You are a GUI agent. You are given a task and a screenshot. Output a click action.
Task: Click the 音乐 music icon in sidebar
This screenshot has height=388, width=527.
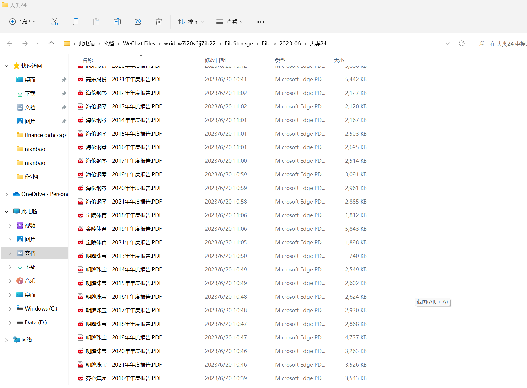pyautogui.click(x=20, y=281)
